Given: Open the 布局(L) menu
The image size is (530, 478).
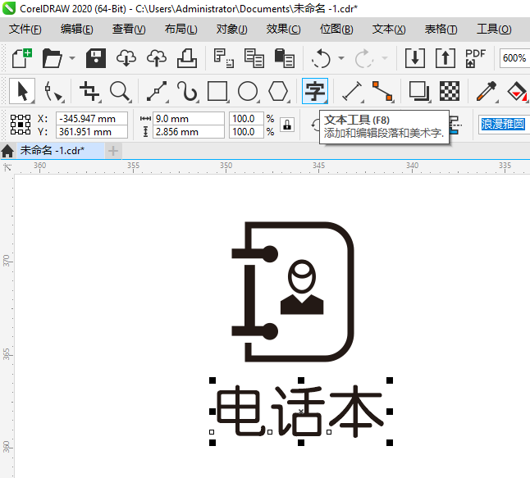Looking at the screenshot, I should tap(180, 30).
